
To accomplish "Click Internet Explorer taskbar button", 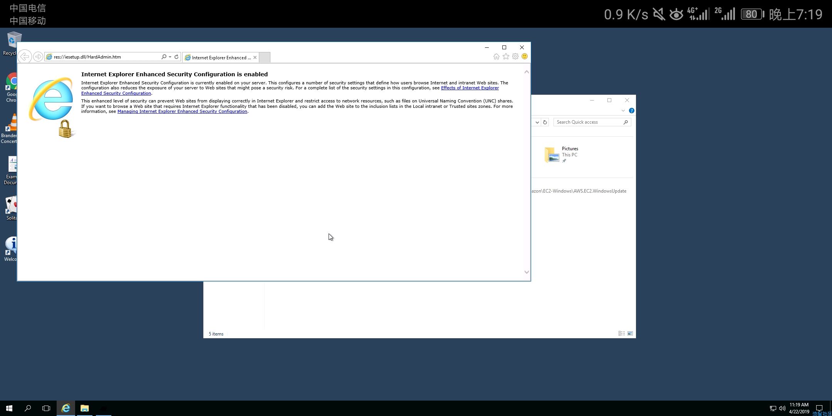I will pos(66,408).
